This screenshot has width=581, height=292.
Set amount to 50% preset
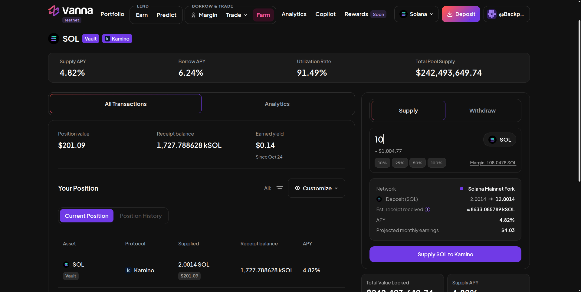coord(417,163)
